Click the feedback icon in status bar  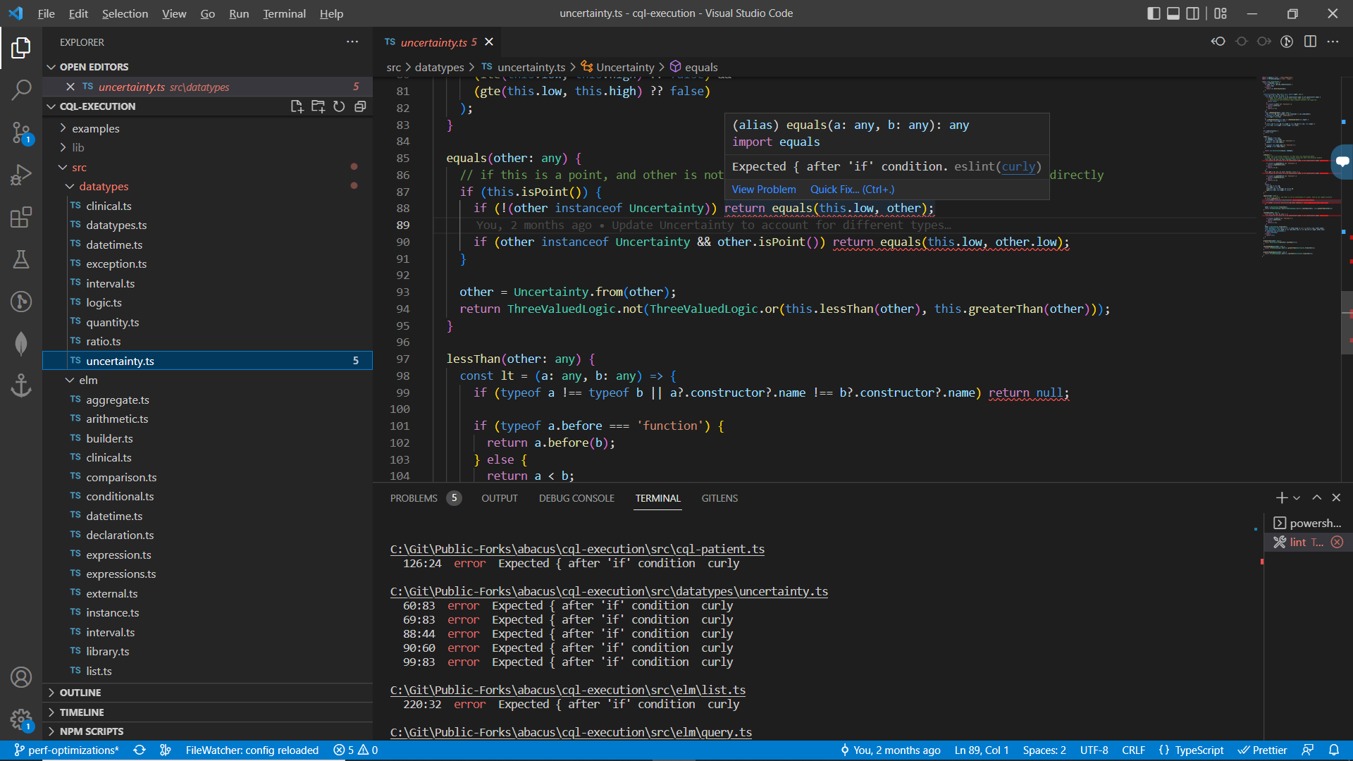[x=1308, y=750]
